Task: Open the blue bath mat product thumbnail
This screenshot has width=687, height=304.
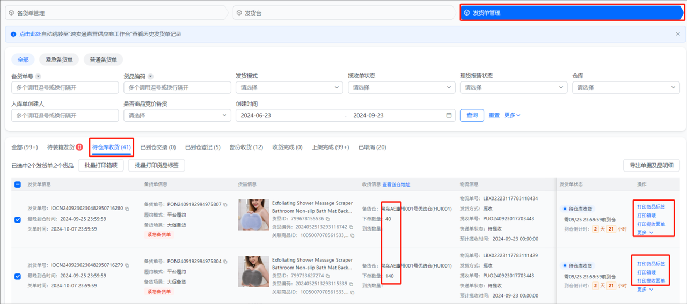Action: (x=253, y=215)
